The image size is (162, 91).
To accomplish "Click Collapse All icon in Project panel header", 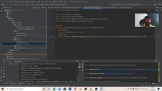I will [x=39, y=8].
